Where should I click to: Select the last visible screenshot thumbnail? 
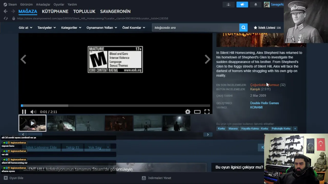176,123
